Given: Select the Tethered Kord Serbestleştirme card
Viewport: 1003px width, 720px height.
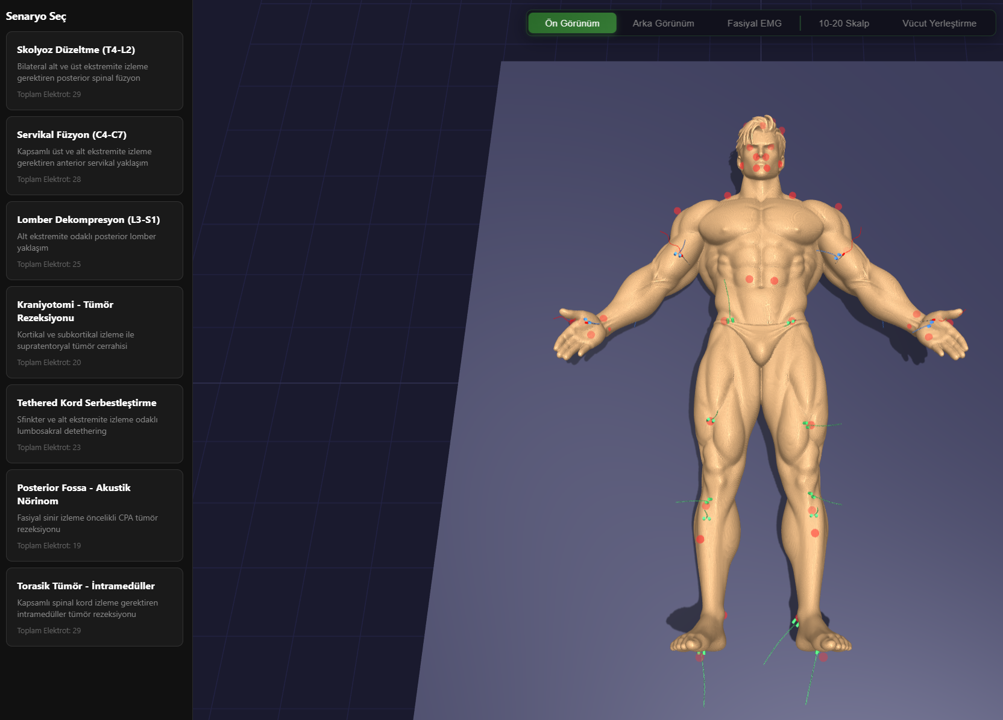Looking at the screenshot, I should [94, 424].
